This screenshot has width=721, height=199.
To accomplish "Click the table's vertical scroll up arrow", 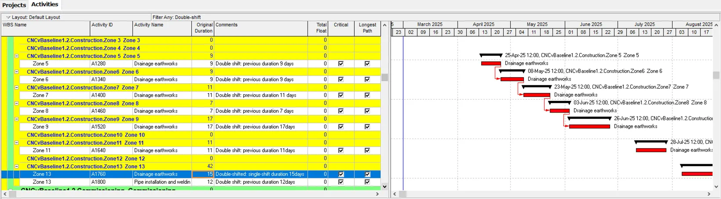I will point(384,25).
